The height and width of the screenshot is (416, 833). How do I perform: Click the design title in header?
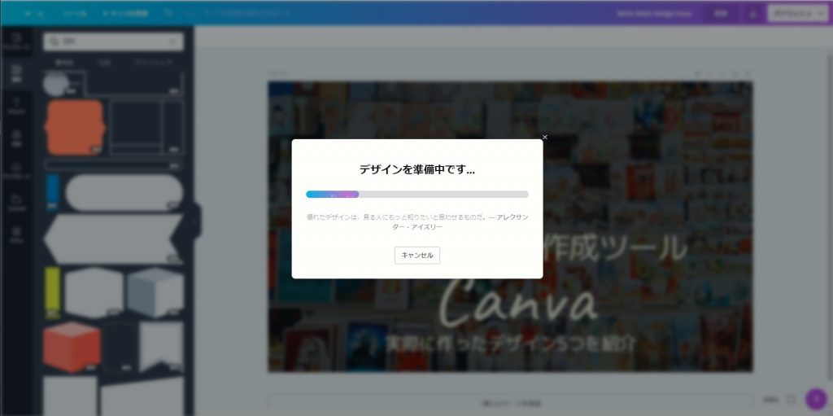tap(654, 13)
